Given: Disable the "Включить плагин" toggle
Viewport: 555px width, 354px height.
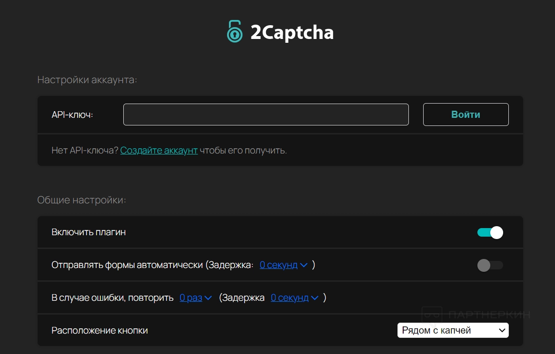Looking at the screenshot, I should (490, 232).
